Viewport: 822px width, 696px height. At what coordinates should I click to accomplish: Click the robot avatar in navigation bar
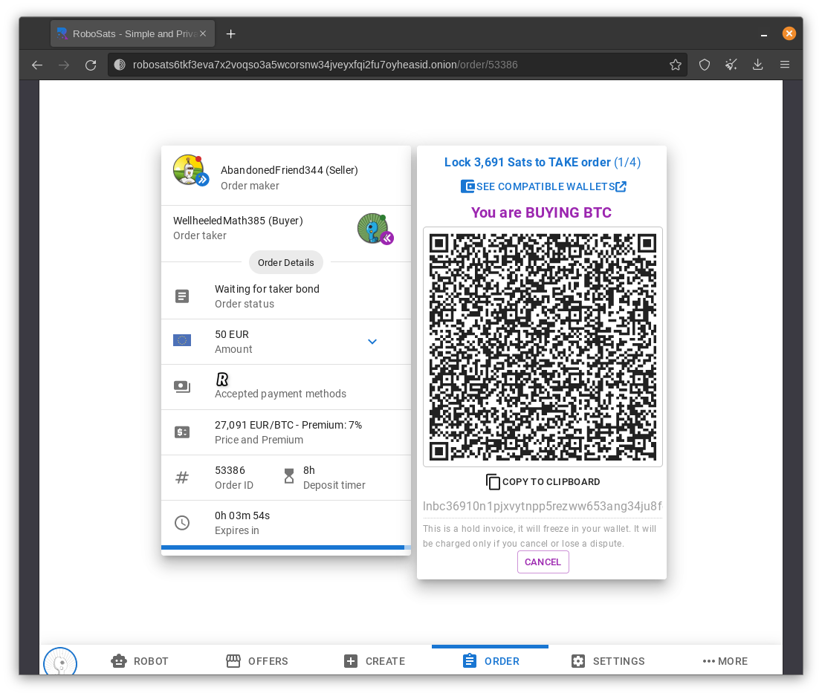(x=60, y=662)
